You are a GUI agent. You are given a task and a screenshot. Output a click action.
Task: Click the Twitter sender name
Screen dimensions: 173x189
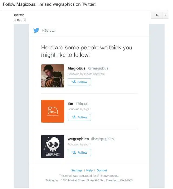19,15
